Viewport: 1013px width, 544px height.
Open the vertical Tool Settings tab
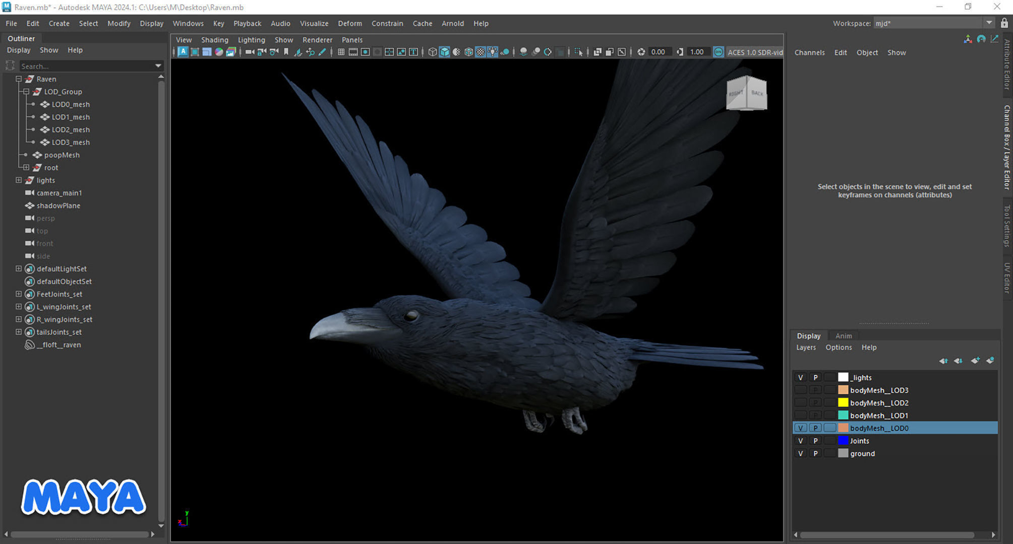tap(1006, 226)
